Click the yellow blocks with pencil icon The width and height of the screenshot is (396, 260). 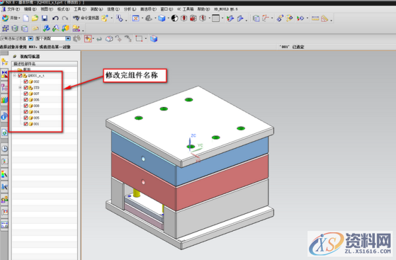click(x=76, y=28)
